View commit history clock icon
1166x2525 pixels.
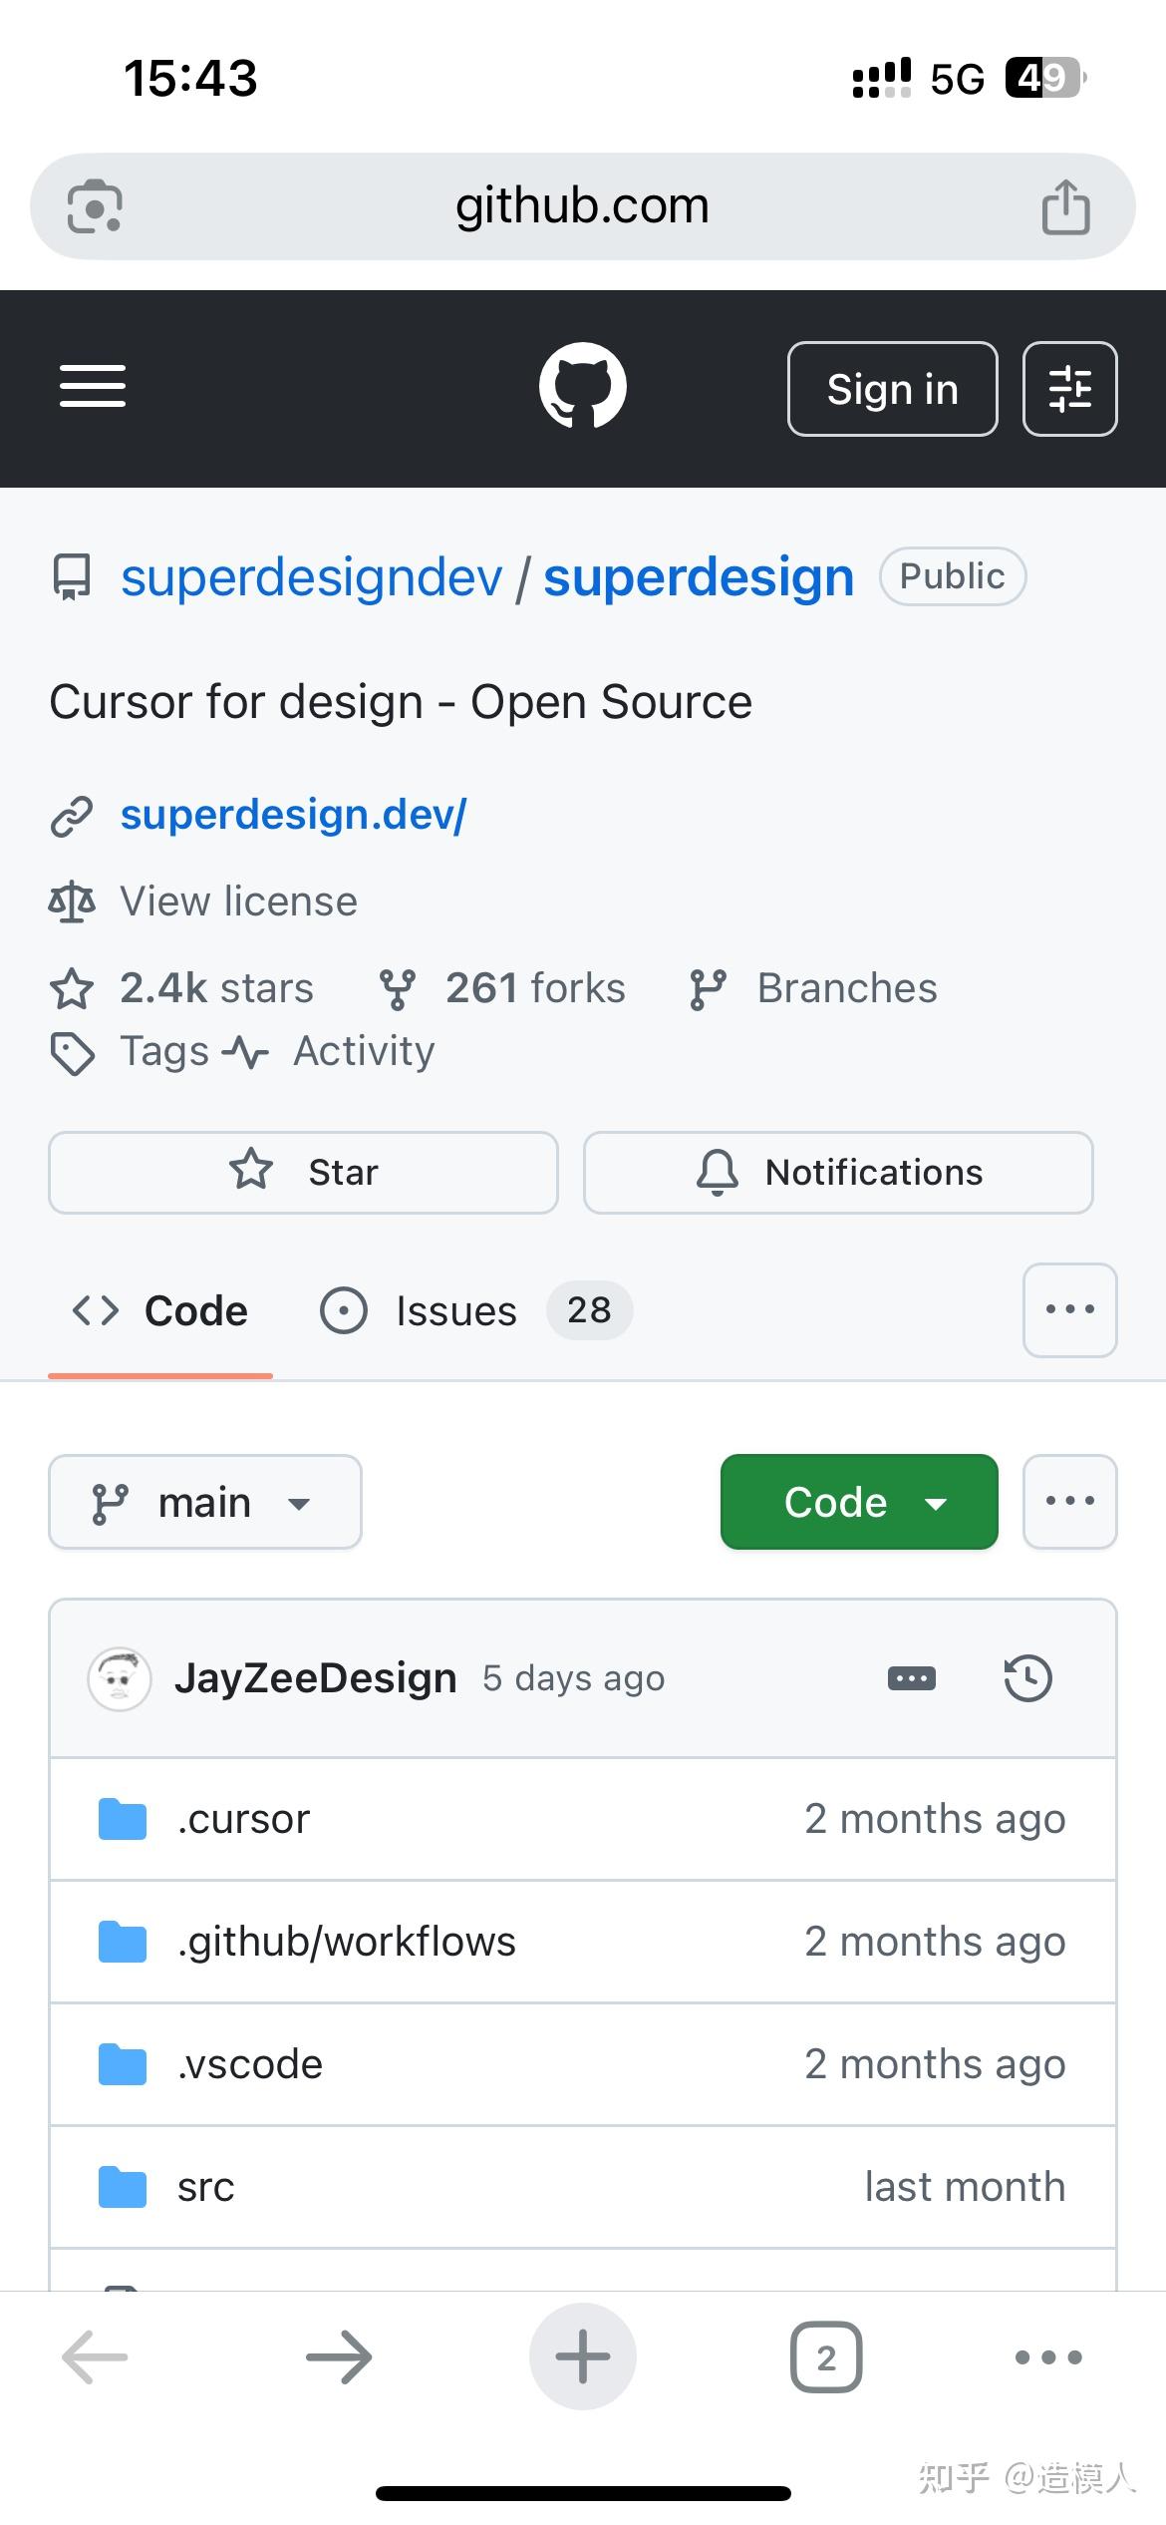(1027, 1678)
